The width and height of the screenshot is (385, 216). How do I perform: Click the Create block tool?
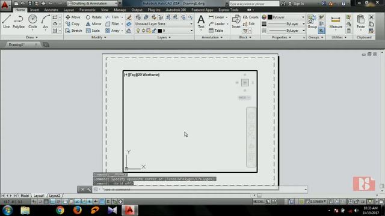pos(251,17)
